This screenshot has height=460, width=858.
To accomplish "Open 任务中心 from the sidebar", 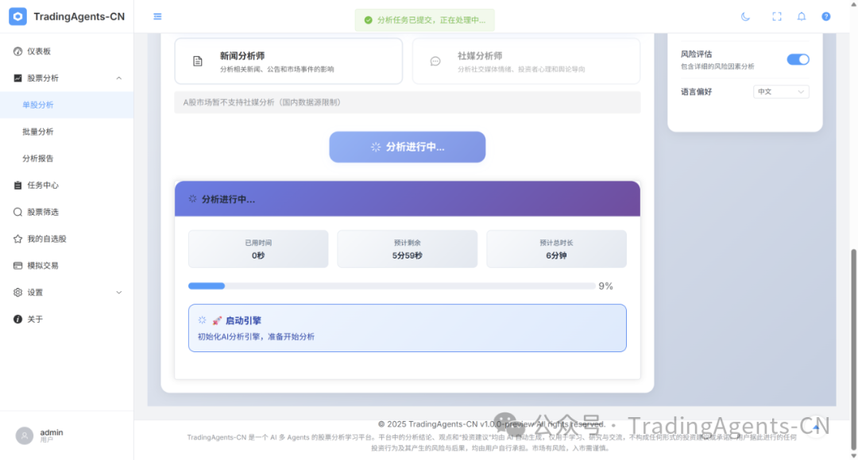I will [x=43, y=185].
